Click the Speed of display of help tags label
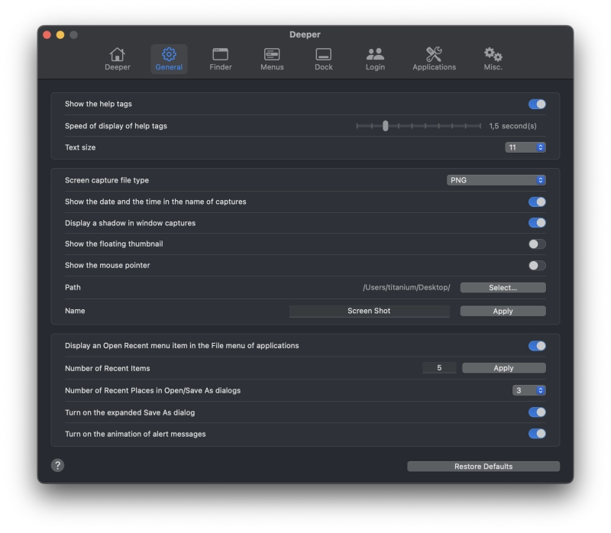Viewport: 611px width, 533px height. (x=116, y=126)
